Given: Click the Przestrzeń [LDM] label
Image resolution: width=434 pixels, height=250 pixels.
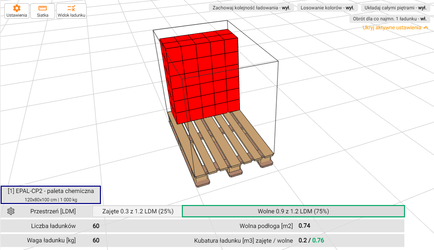Looking at the screenshot, I should (x=53, y=211).
